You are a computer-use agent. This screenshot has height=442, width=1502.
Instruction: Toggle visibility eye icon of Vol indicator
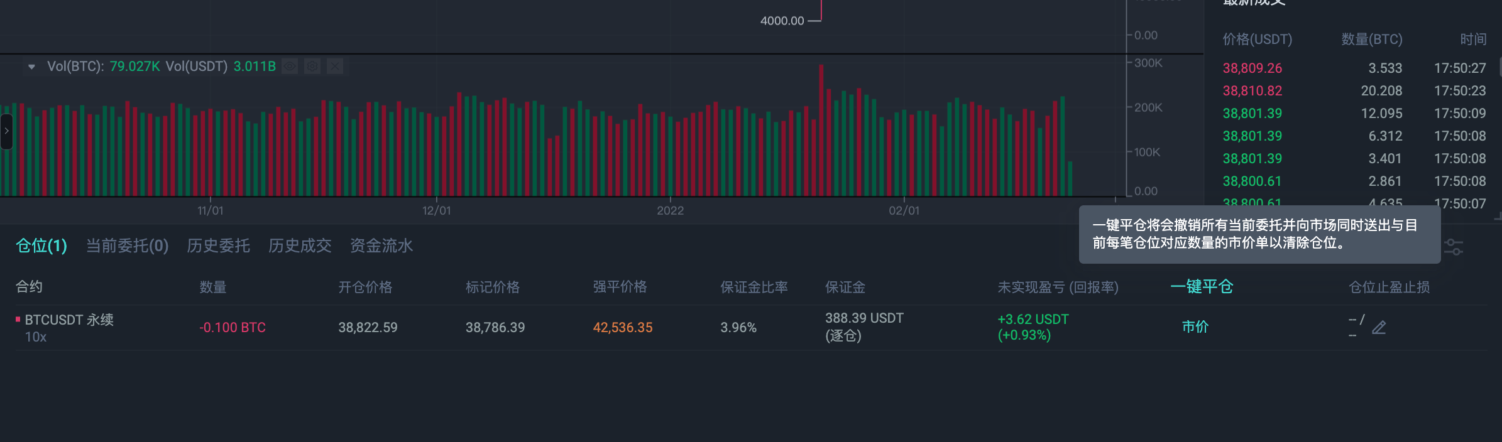pos(290,66)
